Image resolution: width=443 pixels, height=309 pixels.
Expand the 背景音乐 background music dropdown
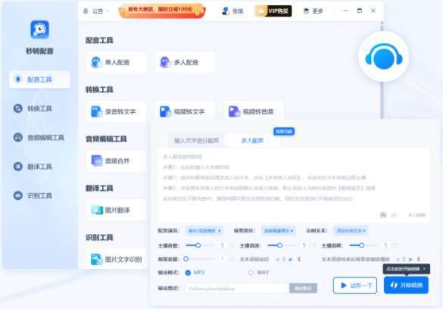[278, 231]
